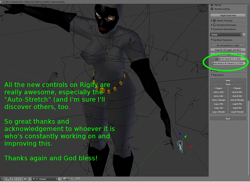Click the lock camera to view icon
Image resolution: width=250 pixels, height=182 pixels.
(x=25, y=179)
